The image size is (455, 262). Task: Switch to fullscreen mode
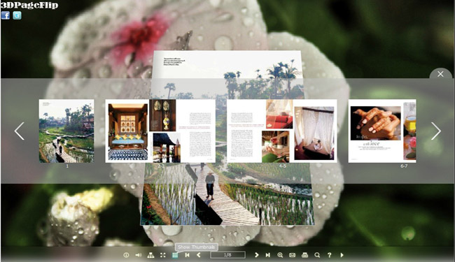click(163, 255)
